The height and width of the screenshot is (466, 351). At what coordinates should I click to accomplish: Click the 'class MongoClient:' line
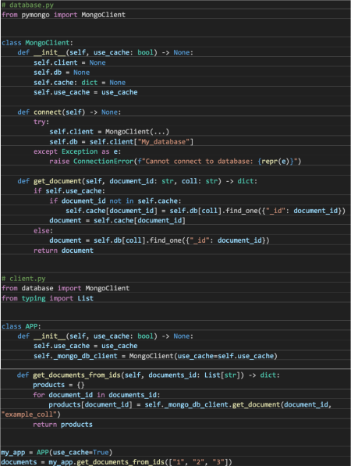(x=37, y=43)
